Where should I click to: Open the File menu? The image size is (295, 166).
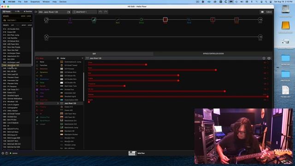(x=19, y=2)
